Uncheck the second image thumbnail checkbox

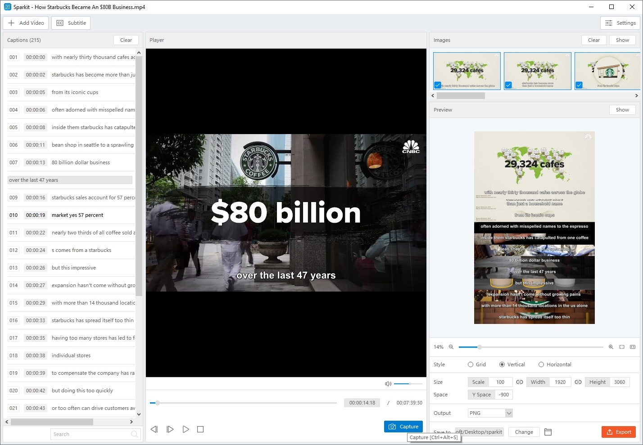pyautogui.click(x=508, y=85)
